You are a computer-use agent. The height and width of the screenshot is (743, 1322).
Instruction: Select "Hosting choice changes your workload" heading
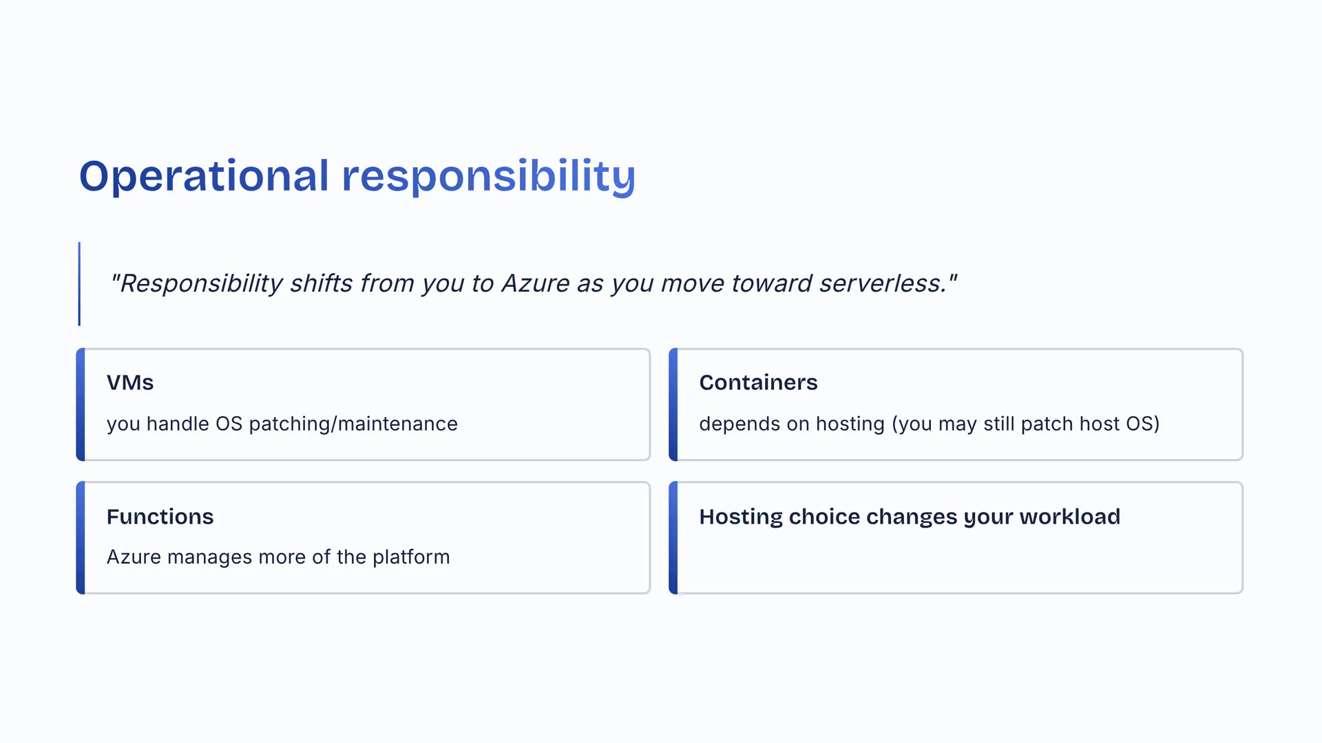coord(910,517)
